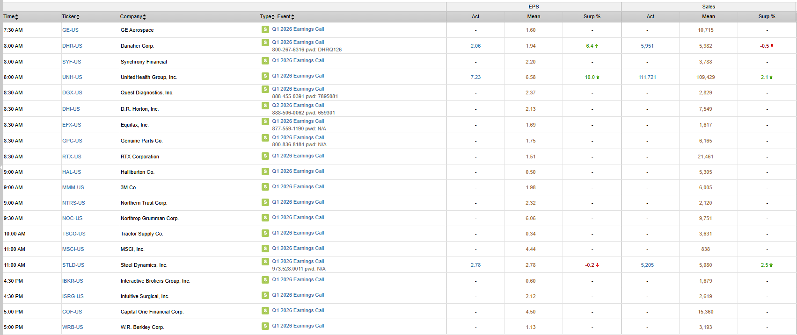Click Danaher's actual EPS value 2.06

point(475,46)
